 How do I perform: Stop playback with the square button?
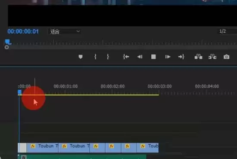pos(153,57)
